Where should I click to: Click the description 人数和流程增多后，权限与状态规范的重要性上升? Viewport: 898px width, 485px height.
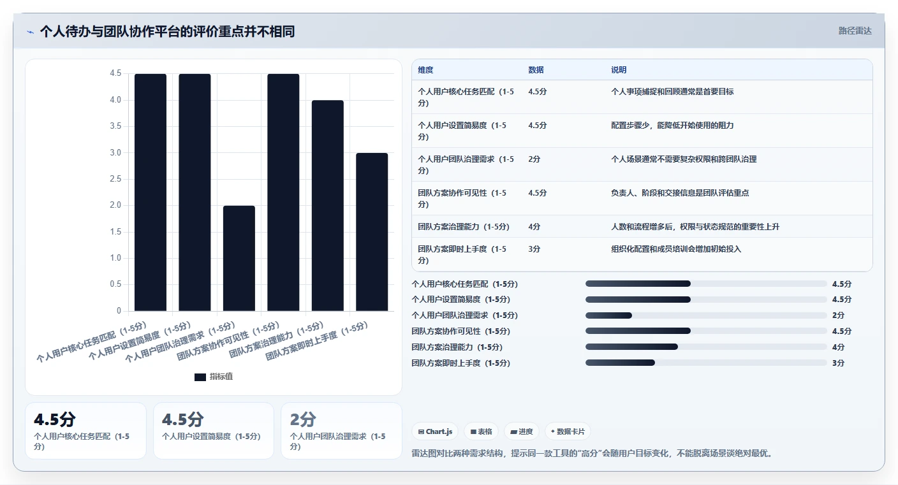[x=695, y=226]
